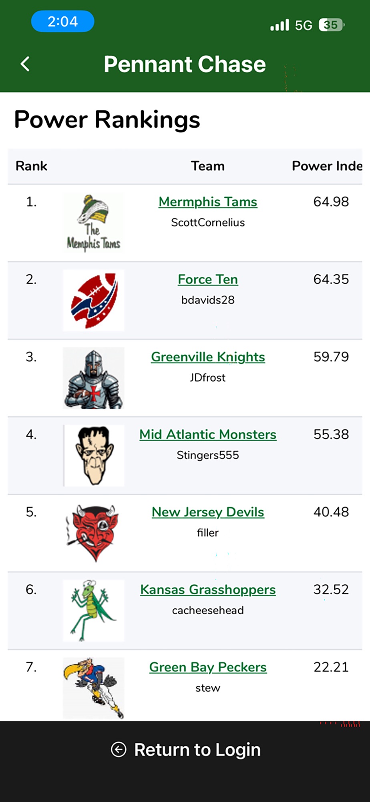Screen dimensions: 370x802
Task: Click the Force Ten football logo
Action: click(94, 300)
